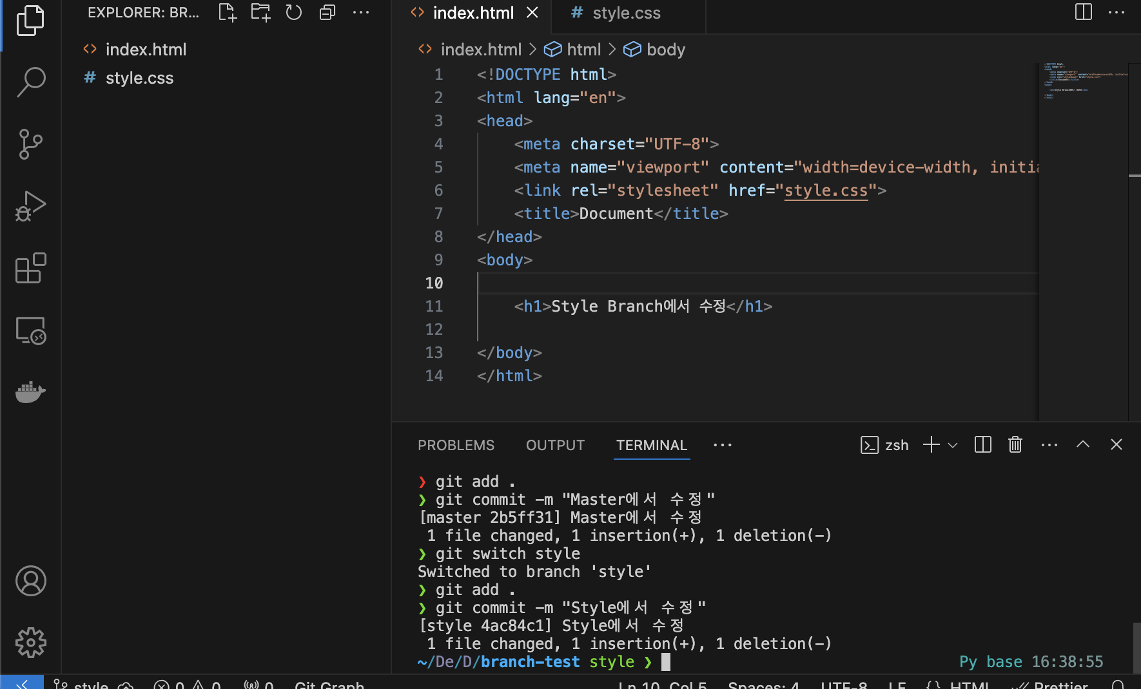This screenshot has height=689, width=1141.
Task: Select HTML language mode in status bar
Action: click(969, 684)
